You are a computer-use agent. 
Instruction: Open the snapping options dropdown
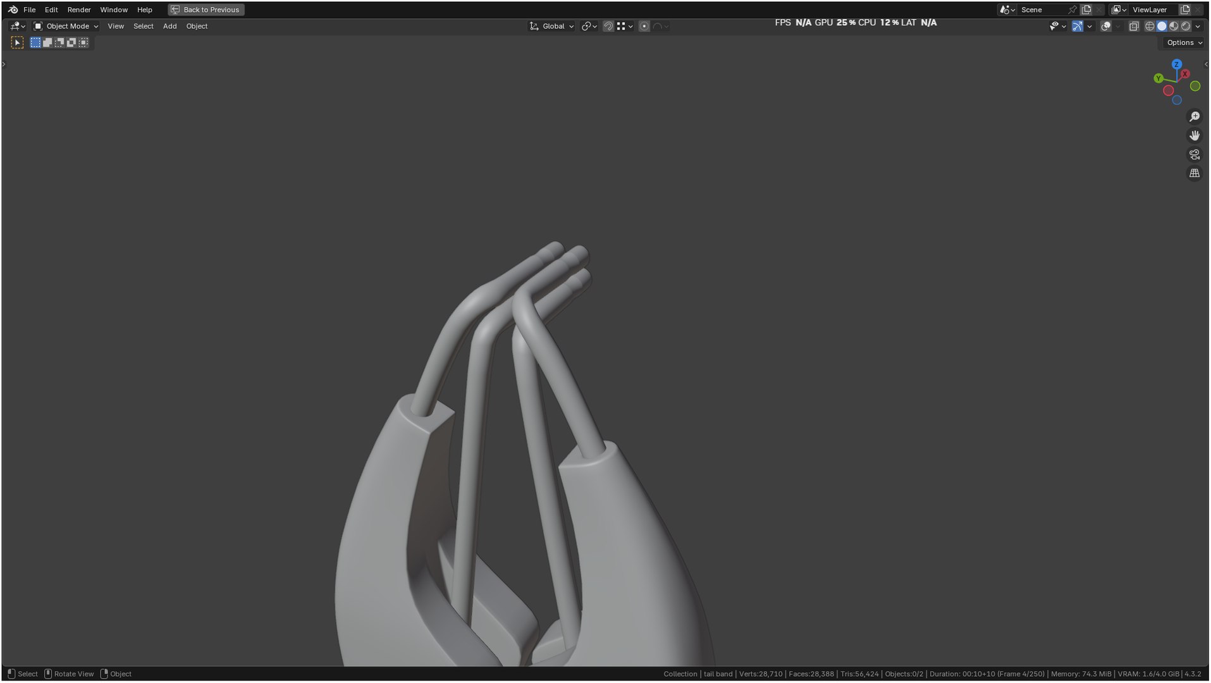[x=625, y=26]
